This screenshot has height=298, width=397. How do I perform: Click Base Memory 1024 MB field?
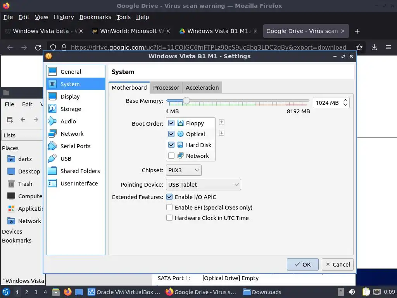click(x=327, y=102)
